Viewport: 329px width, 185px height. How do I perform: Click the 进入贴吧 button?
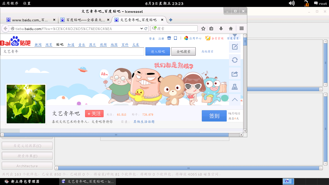158,51
